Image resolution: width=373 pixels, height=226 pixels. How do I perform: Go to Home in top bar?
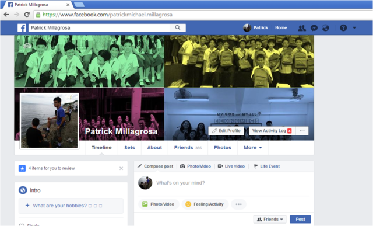click(281, 27)
